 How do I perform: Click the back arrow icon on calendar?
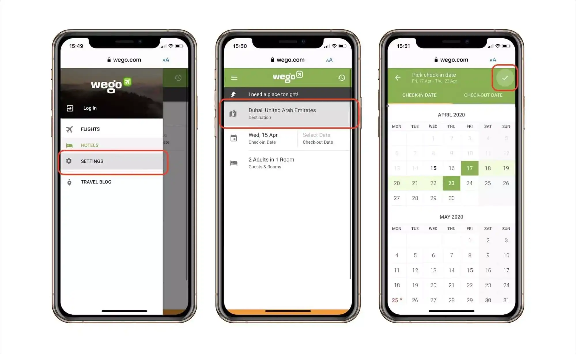pos(398,78)
